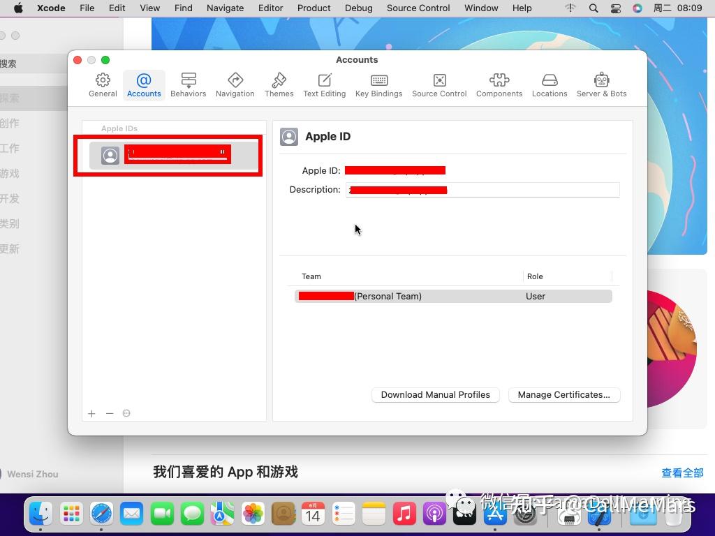
Task: Click Download Manual Profiles button
Action: [x=436, y=395]
